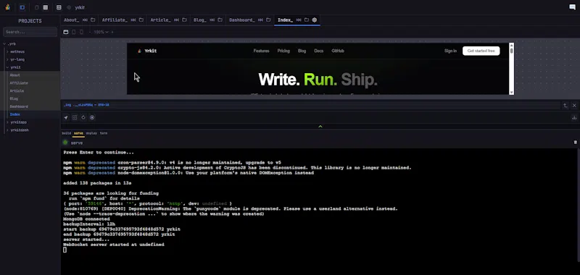This screenshot has height=275, width=580.
Task: Switch preview to desktop viewport
Action: 66,32
